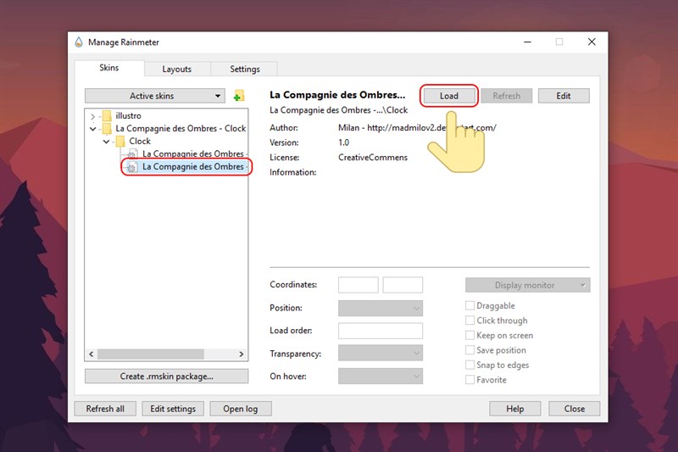The height and width of the screenshot is (452, 678).
Task: Toggle the Click through checkbox
Action: click(470, 321)
